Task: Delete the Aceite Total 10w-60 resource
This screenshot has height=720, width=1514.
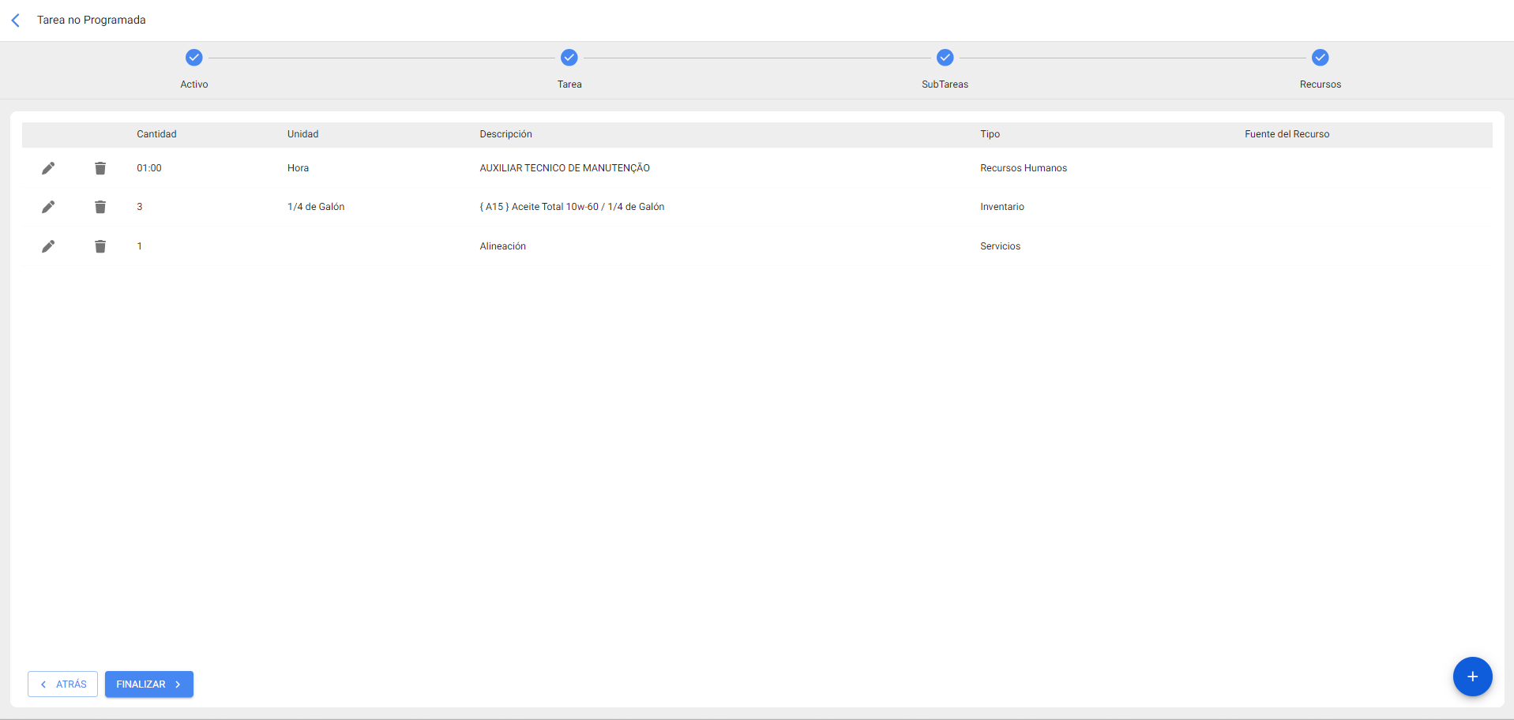Action: pos(100,207)
